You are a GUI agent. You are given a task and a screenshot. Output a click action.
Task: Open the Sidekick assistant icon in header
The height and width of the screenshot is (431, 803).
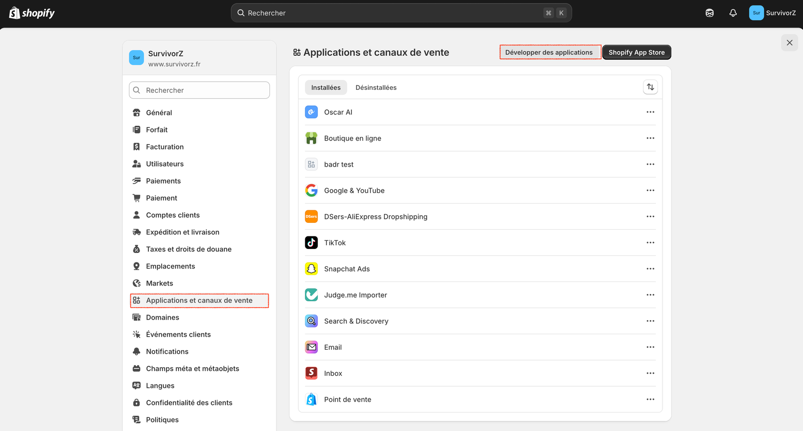pyautogui.click(x=709, y=13)
